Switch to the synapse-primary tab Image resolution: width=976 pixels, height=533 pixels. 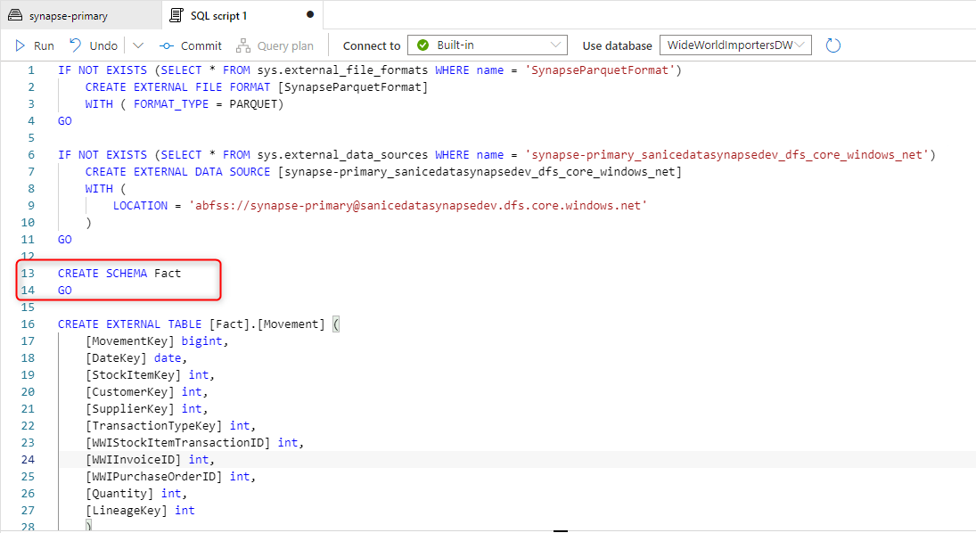click(x=80, y=15)
